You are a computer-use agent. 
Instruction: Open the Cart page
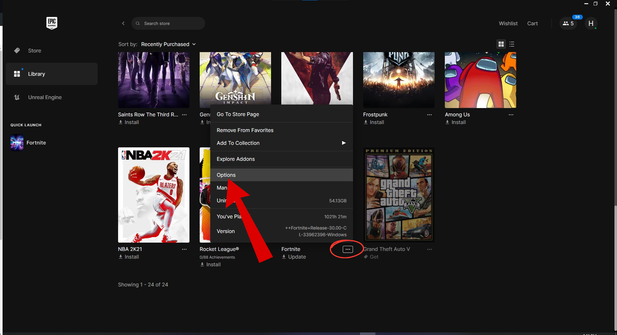tap(533, 23)
